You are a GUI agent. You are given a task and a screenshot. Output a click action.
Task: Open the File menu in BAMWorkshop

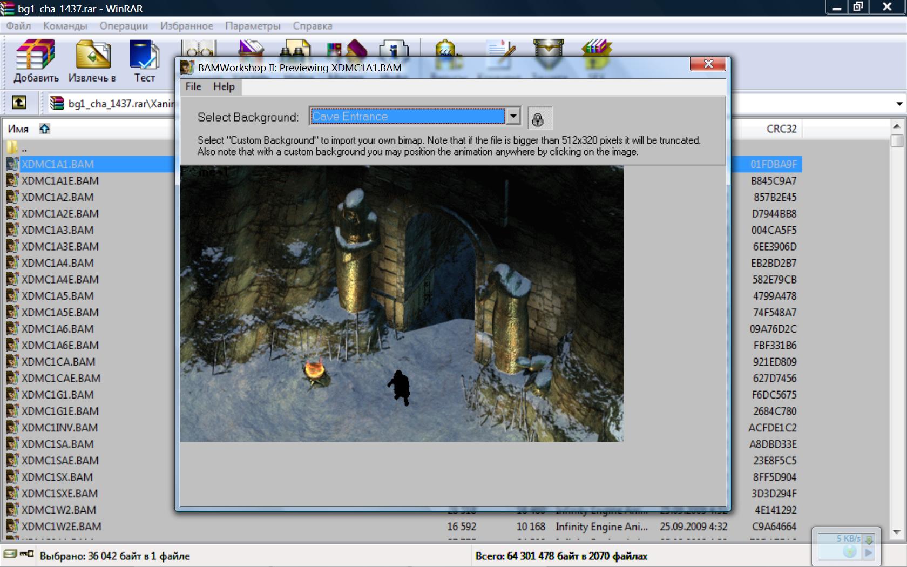click(x=193, y=86)
